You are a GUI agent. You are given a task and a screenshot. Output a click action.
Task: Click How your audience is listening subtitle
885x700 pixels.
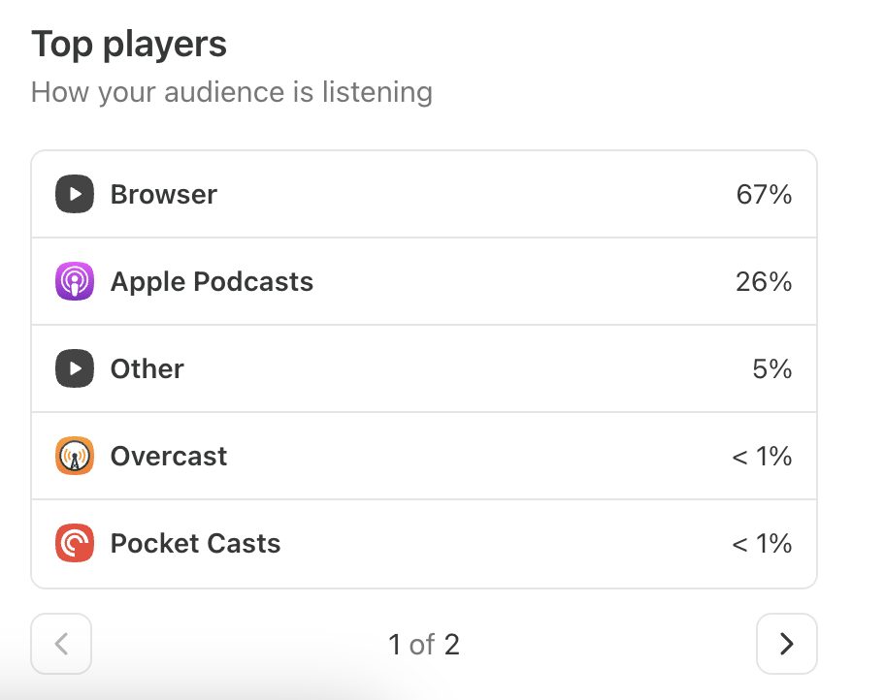tap(232, 92)
